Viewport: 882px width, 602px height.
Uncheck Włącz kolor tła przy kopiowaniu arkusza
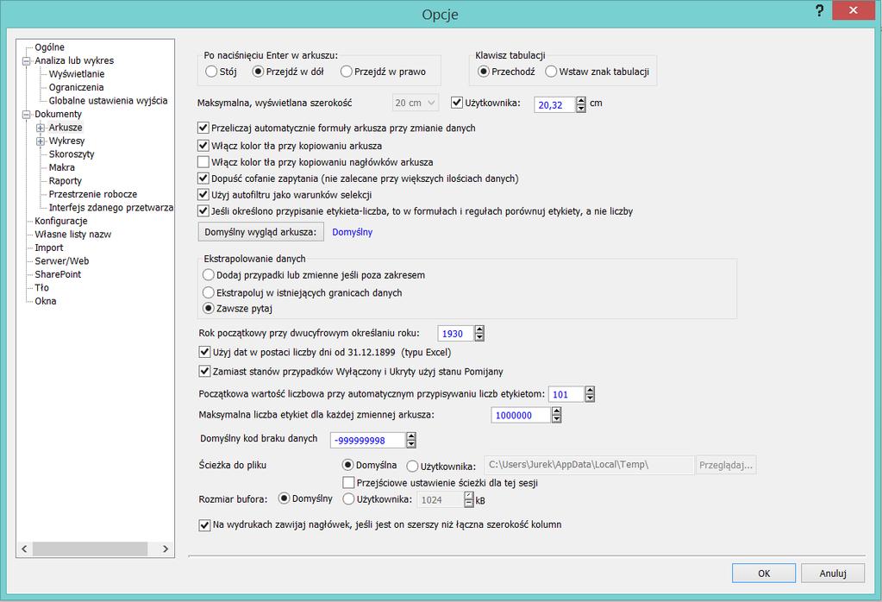pyautogui.click(x=203, y=146)
